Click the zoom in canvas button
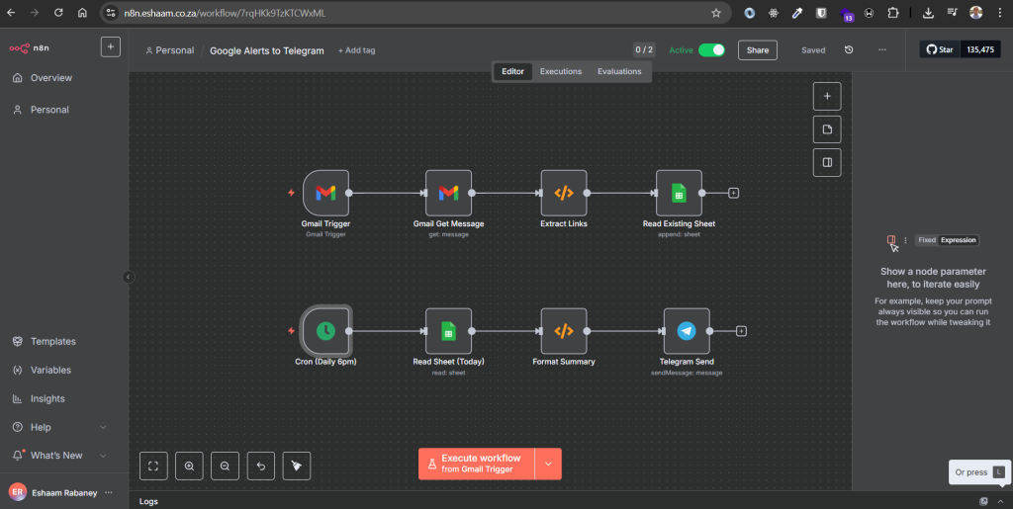Viewport: 1013px width, 509px height. pyautogui.click(x=189, y=465)
